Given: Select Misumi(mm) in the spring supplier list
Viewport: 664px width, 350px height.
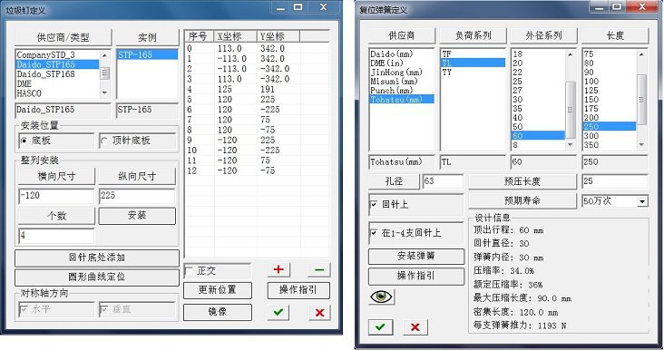Looking at the screenshot, I should coord(402,82).
